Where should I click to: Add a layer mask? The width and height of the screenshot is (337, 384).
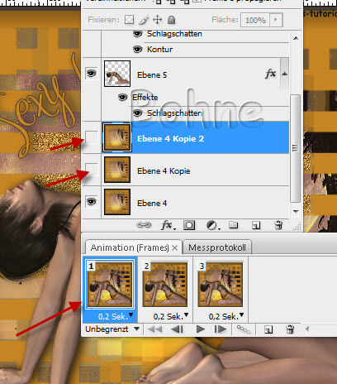(189, 225)
